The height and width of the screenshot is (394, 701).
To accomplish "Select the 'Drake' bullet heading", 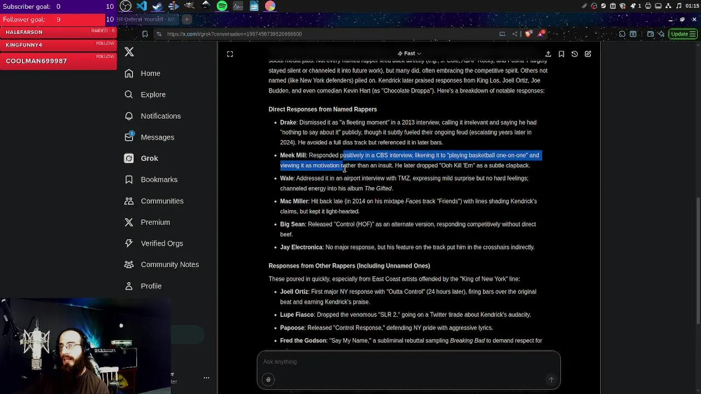I will click(x=288, y=123).
